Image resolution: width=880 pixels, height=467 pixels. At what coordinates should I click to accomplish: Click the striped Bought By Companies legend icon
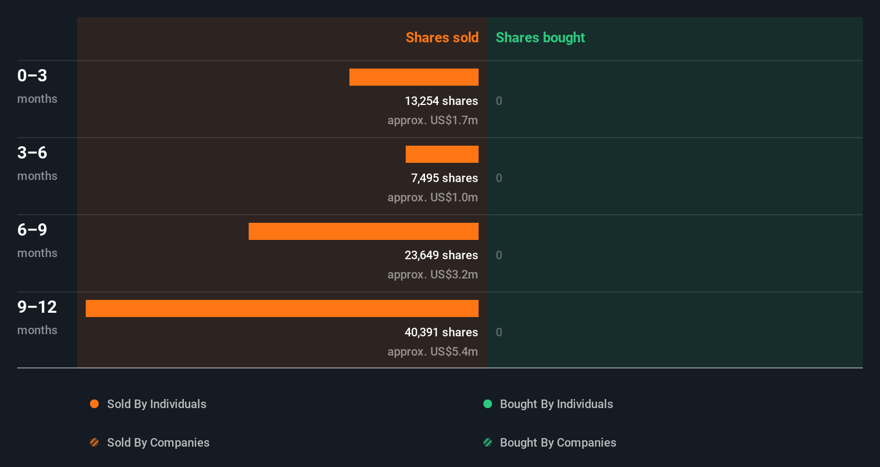click(x=488, y=442)
